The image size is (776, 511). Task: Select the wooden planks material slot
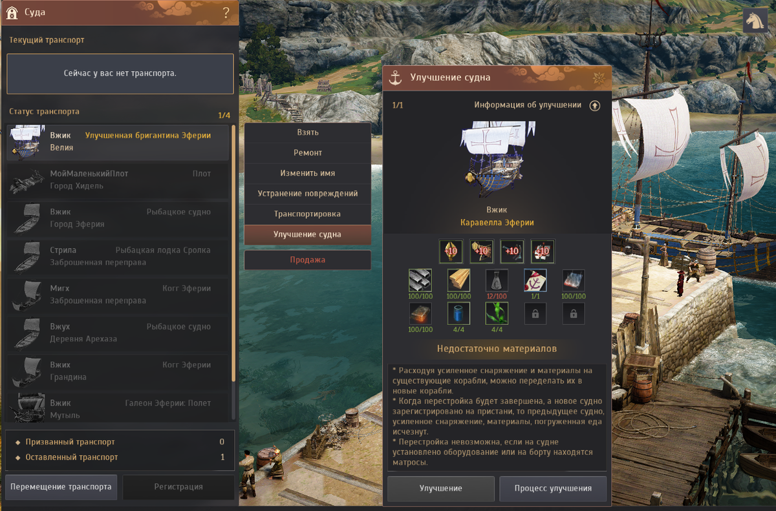point(458,280)
